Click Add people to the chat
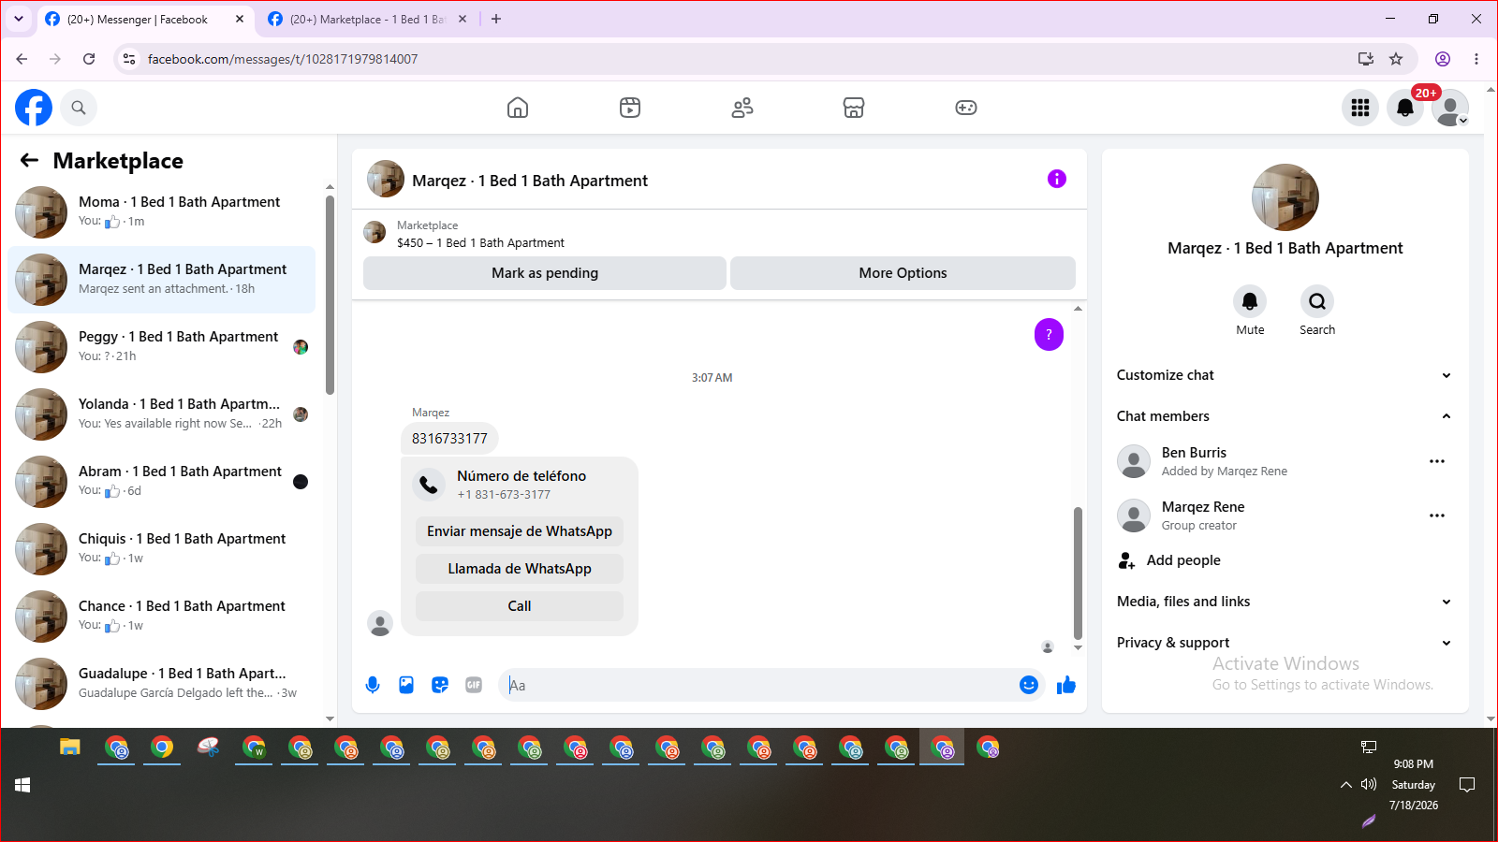Viewport: 1498px width, 842px height. pyautogui.click(x=1285, y=560)
